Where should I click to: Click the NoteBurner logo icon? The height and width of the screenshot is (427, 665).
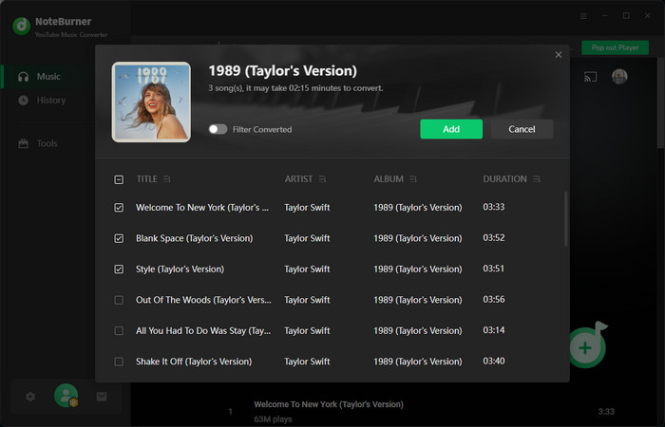[x=20, y=25]
